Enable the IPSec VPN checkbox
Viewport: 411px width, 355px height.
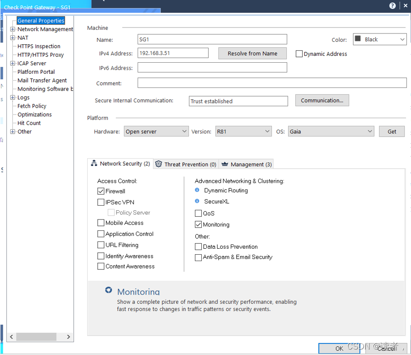click(x=100, y=202)
